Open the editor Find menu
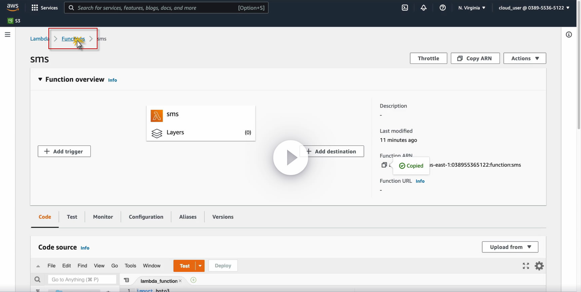 pos(82,266)
